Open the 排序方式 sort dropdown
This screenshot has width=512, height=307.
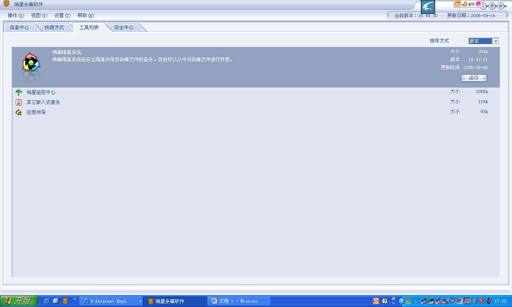pos(496,41)
